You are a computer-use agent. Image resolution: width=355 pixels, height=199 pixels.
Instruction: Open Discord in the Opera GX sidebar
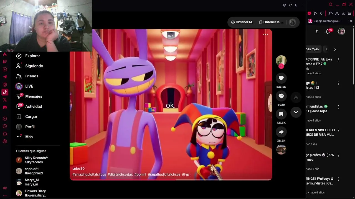[5, 107]
